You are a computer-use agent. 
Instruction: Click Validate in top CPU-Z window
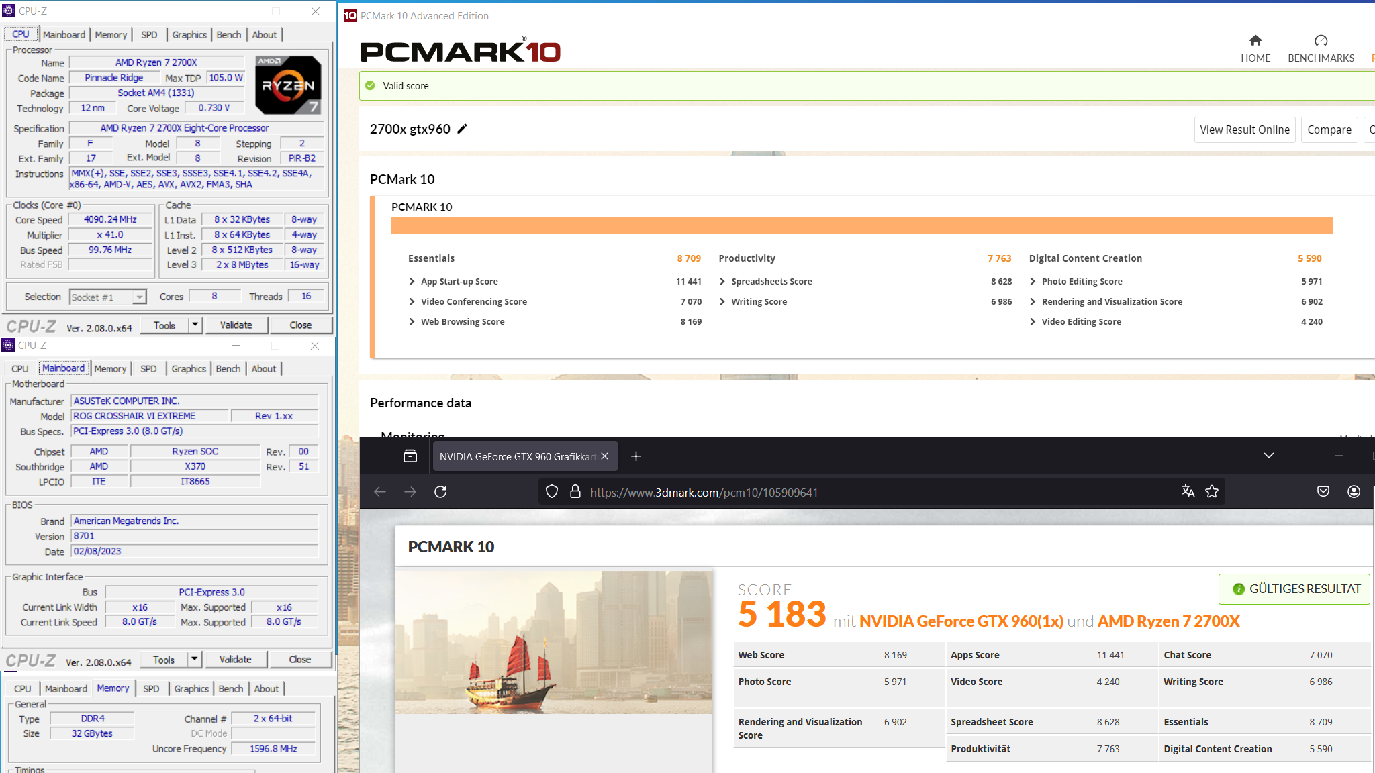236,325
